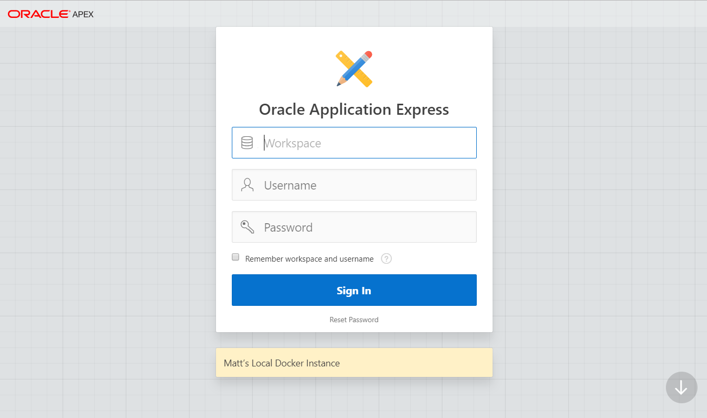Enable Remember workspace and username checkbox
This screenshot has width=707, height=418.
[x=235, y=257]
